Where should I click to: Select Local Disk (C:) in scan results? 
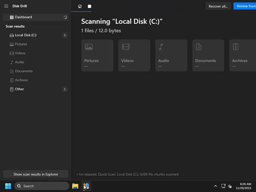[35, 35]
